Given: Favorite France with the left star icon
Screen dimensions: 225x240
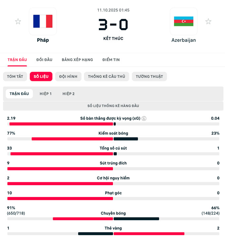Looking at the screenshot, I should pyautogui.click(x=18, y=21).
